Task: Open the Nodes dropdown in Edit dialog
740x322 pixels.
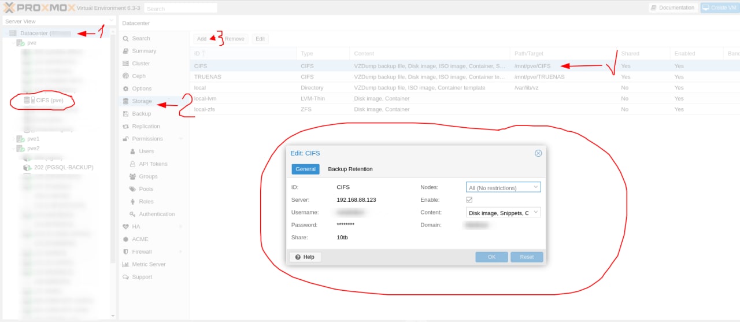Action: 536,187
